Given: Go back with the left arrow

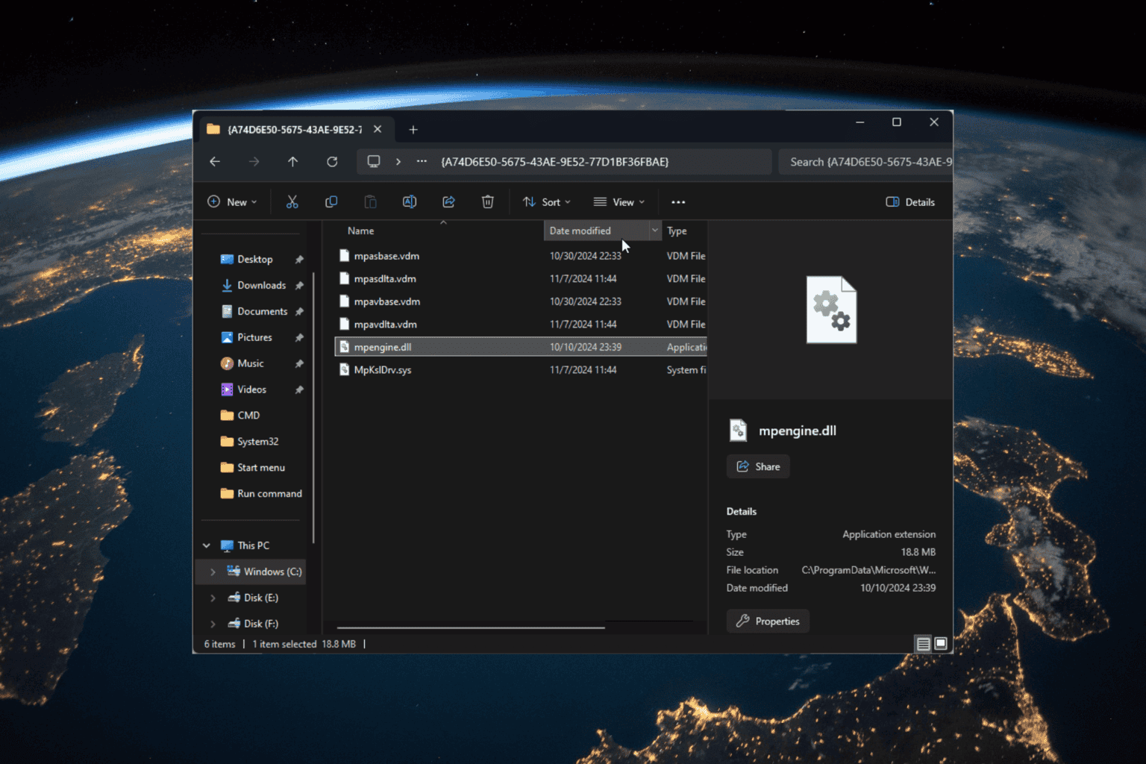Looking at the screenshot, I should click(x=215, y=162).
